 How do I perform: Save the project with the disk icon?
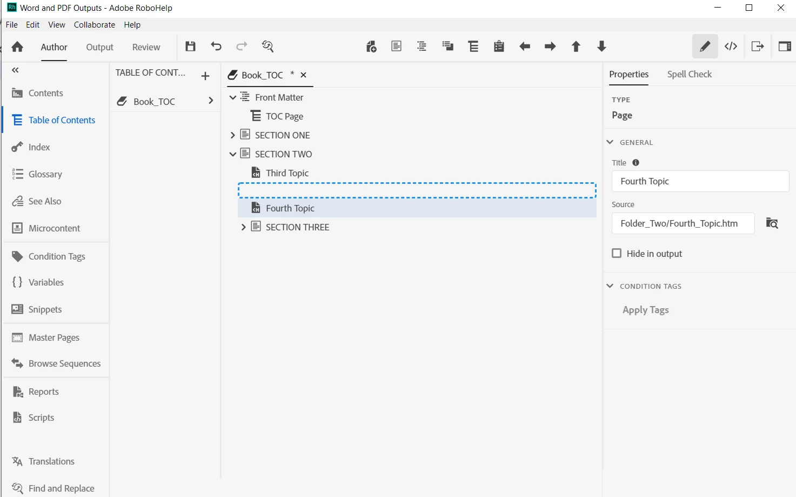click(190, 47)
